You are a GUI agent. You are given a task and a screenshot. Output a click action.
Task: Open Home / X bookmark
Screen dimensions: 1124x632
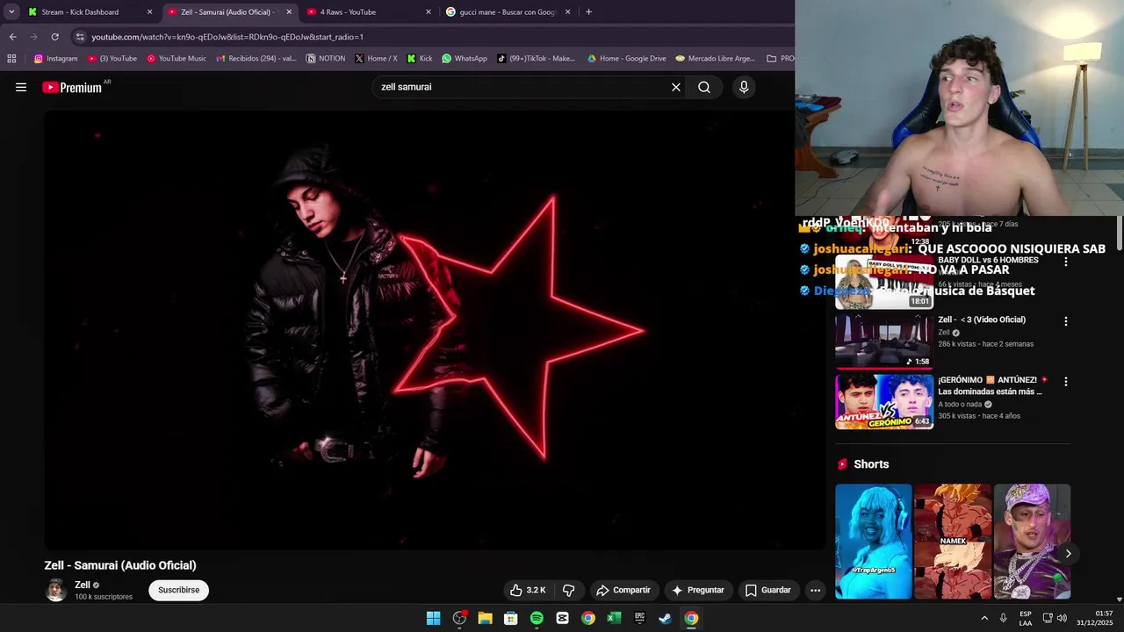tap(376, 59)
